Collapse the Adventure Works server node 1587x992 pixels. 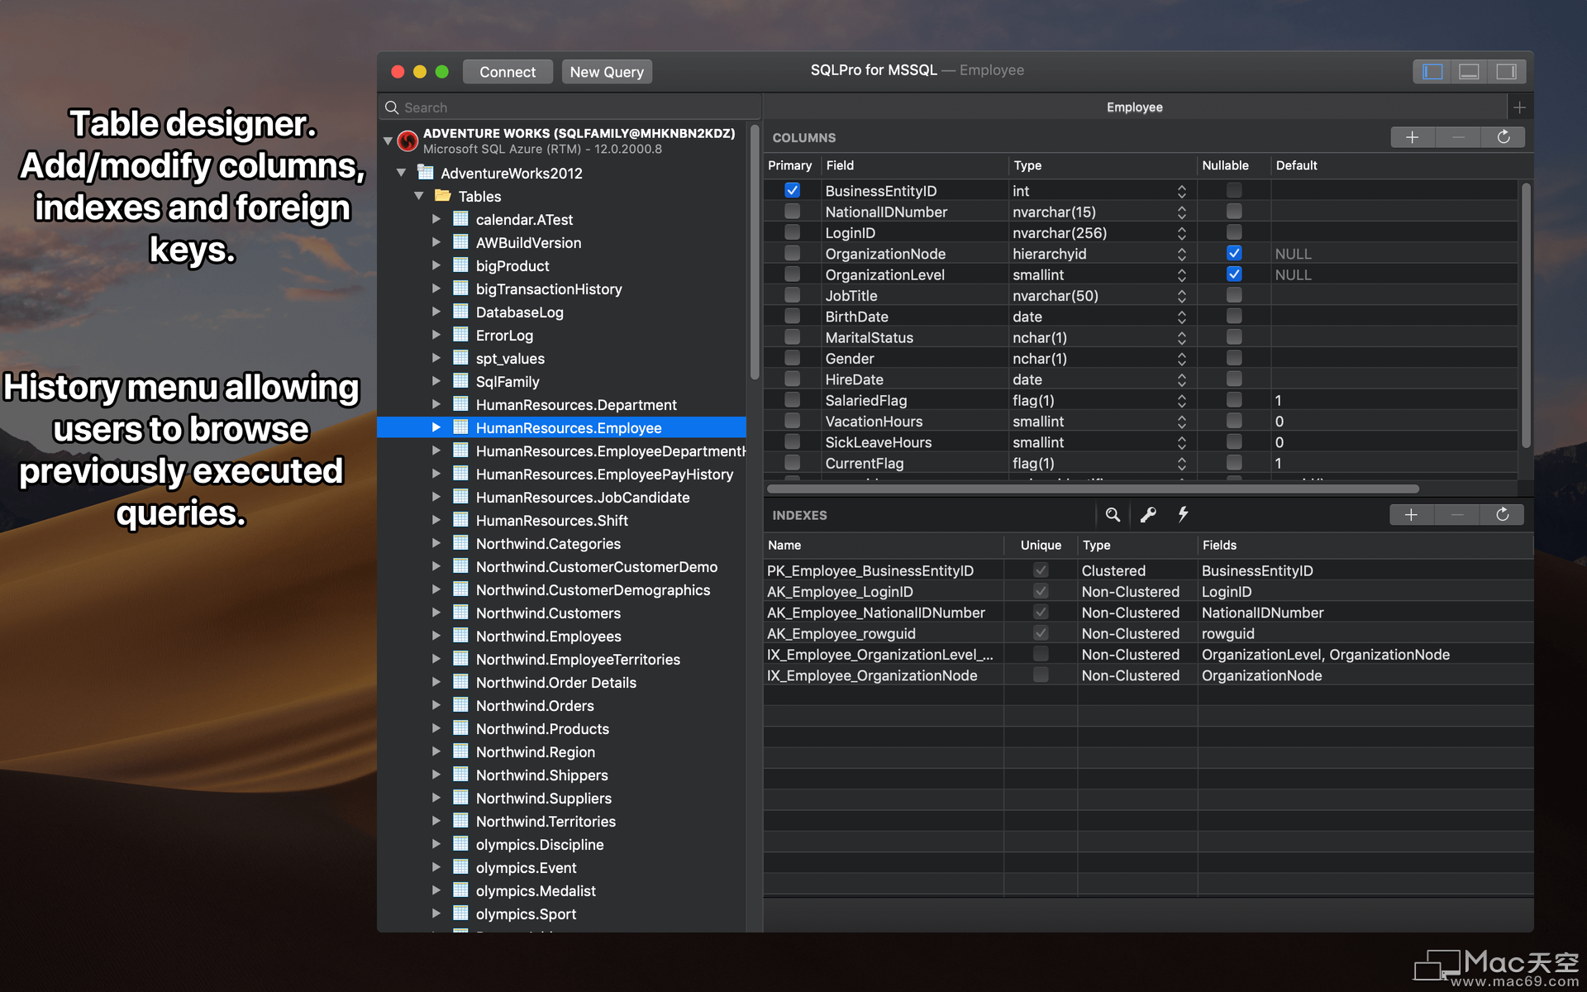pos(388,141)
